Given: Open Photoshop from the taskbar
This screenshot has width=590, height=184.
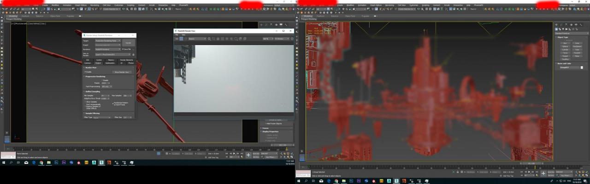Looking at the screenshot, I should (56, 163).
